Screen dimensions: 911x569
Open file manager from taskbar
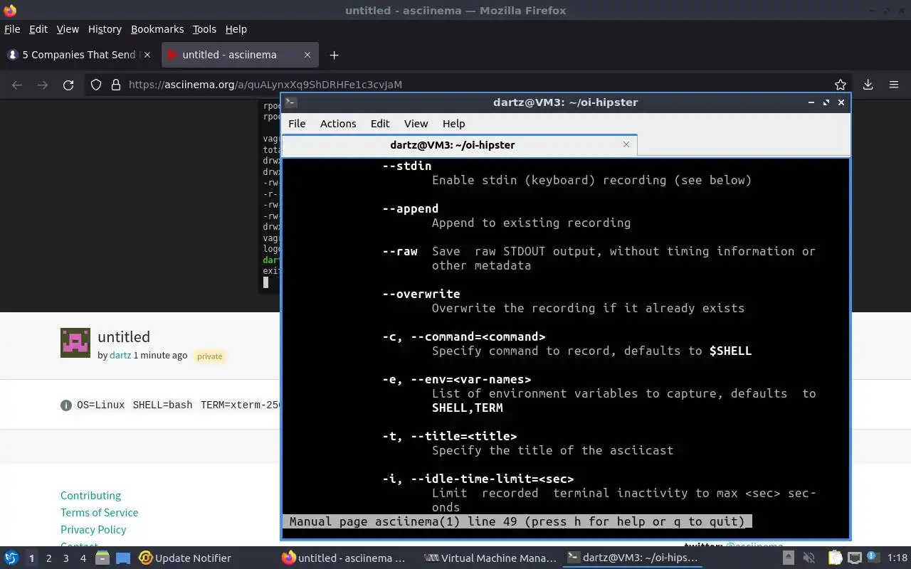102,558
